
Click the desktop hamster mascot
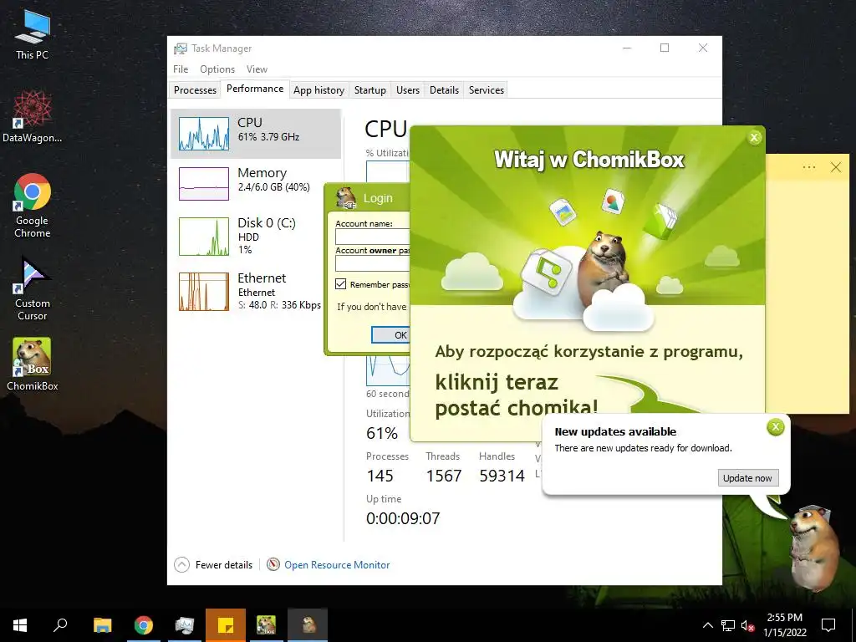[x=813, y=548]
